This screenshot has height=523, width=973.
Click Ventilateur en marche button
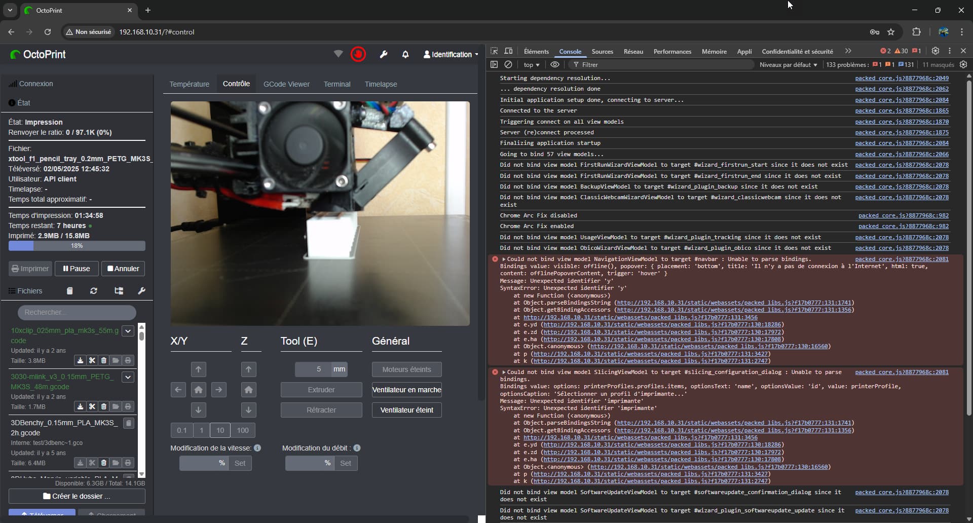click(407, 390)
